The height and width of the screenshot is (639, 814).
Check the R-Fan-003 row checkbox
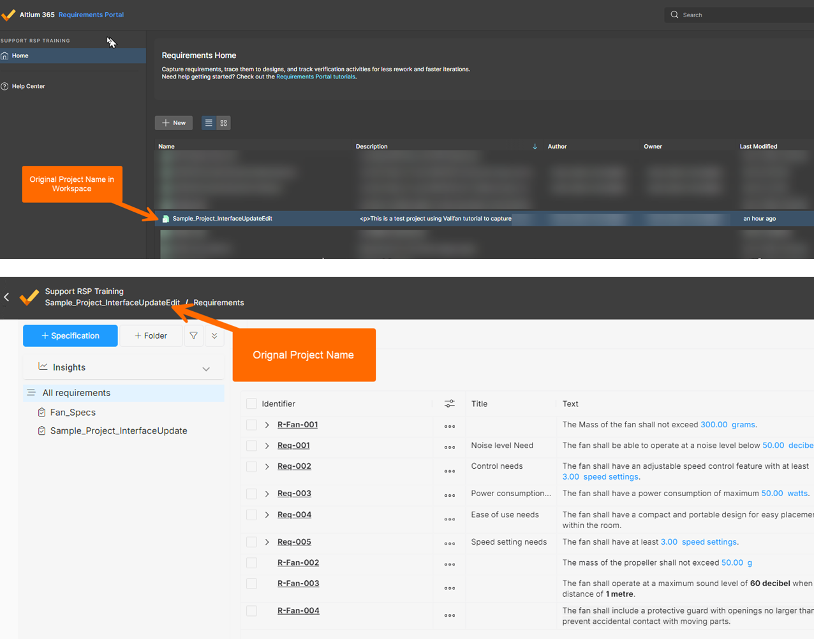point(251,584)
